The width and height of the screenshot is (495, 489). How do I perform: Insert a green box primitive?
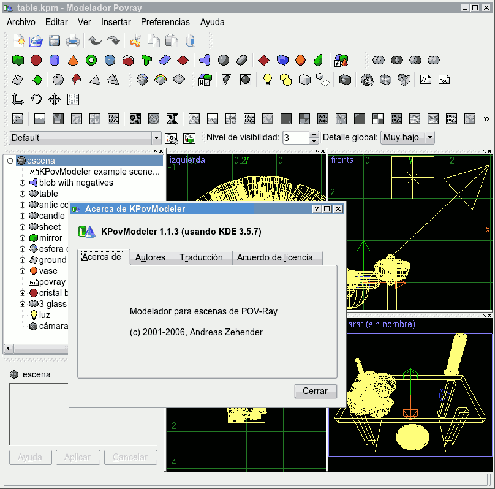pyautogui.click(x=18, y=60)
